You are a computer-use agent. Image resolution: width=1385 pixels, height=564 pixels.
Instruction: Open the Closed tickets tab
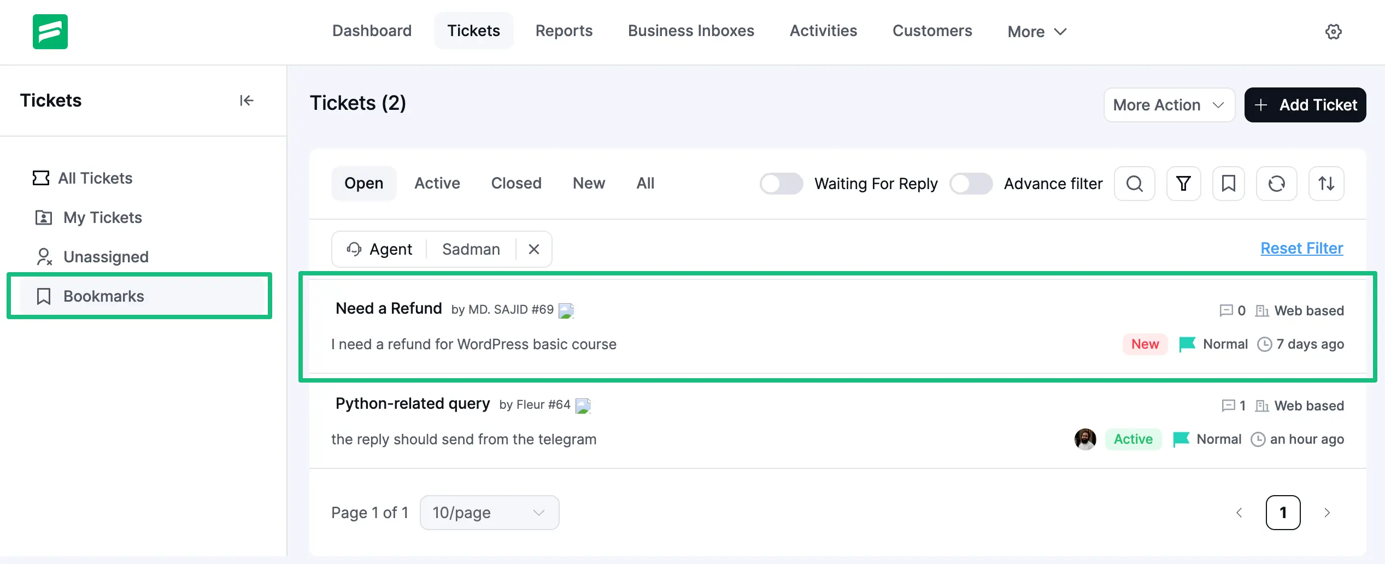click(x=516, y=183)
